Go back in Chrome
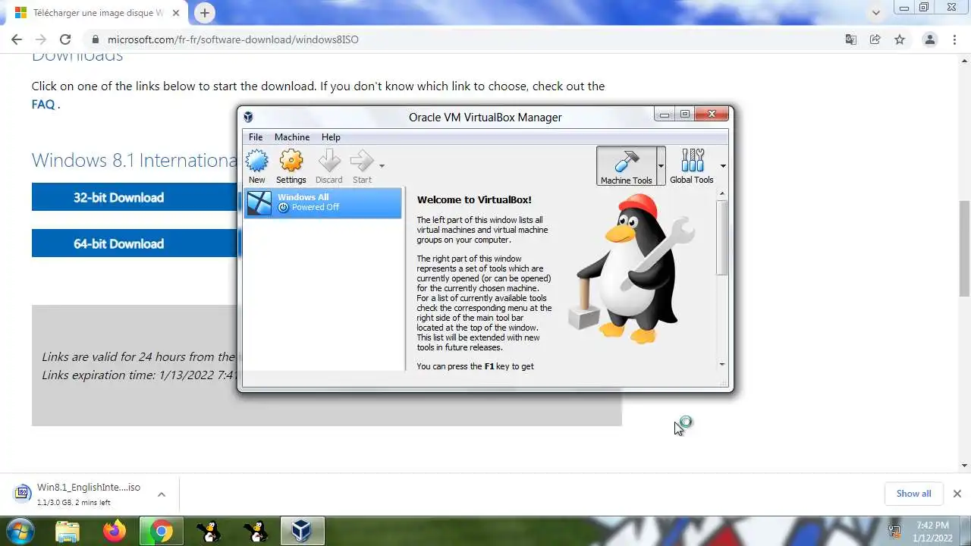The height and width of the screenshot is (546, 971). click(x=17, y=39)
